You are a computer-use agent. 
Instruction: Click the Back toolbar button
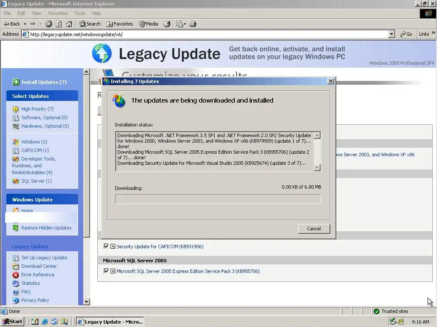pyautogui.click(x=12, y=24)
